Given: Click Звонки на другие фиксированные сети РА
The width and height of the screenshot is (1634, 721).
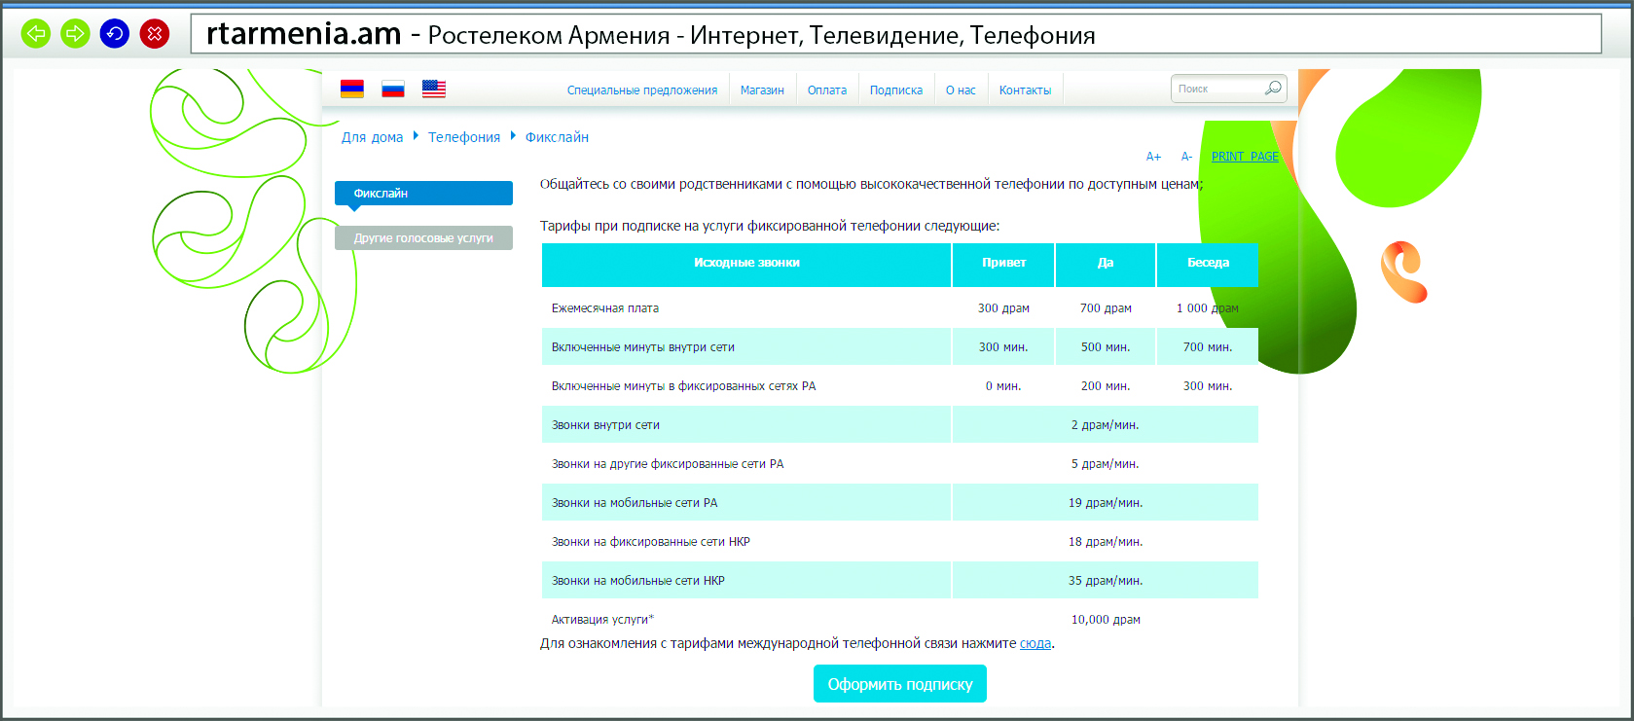Looking at the screenshot, I should point(668,464).
